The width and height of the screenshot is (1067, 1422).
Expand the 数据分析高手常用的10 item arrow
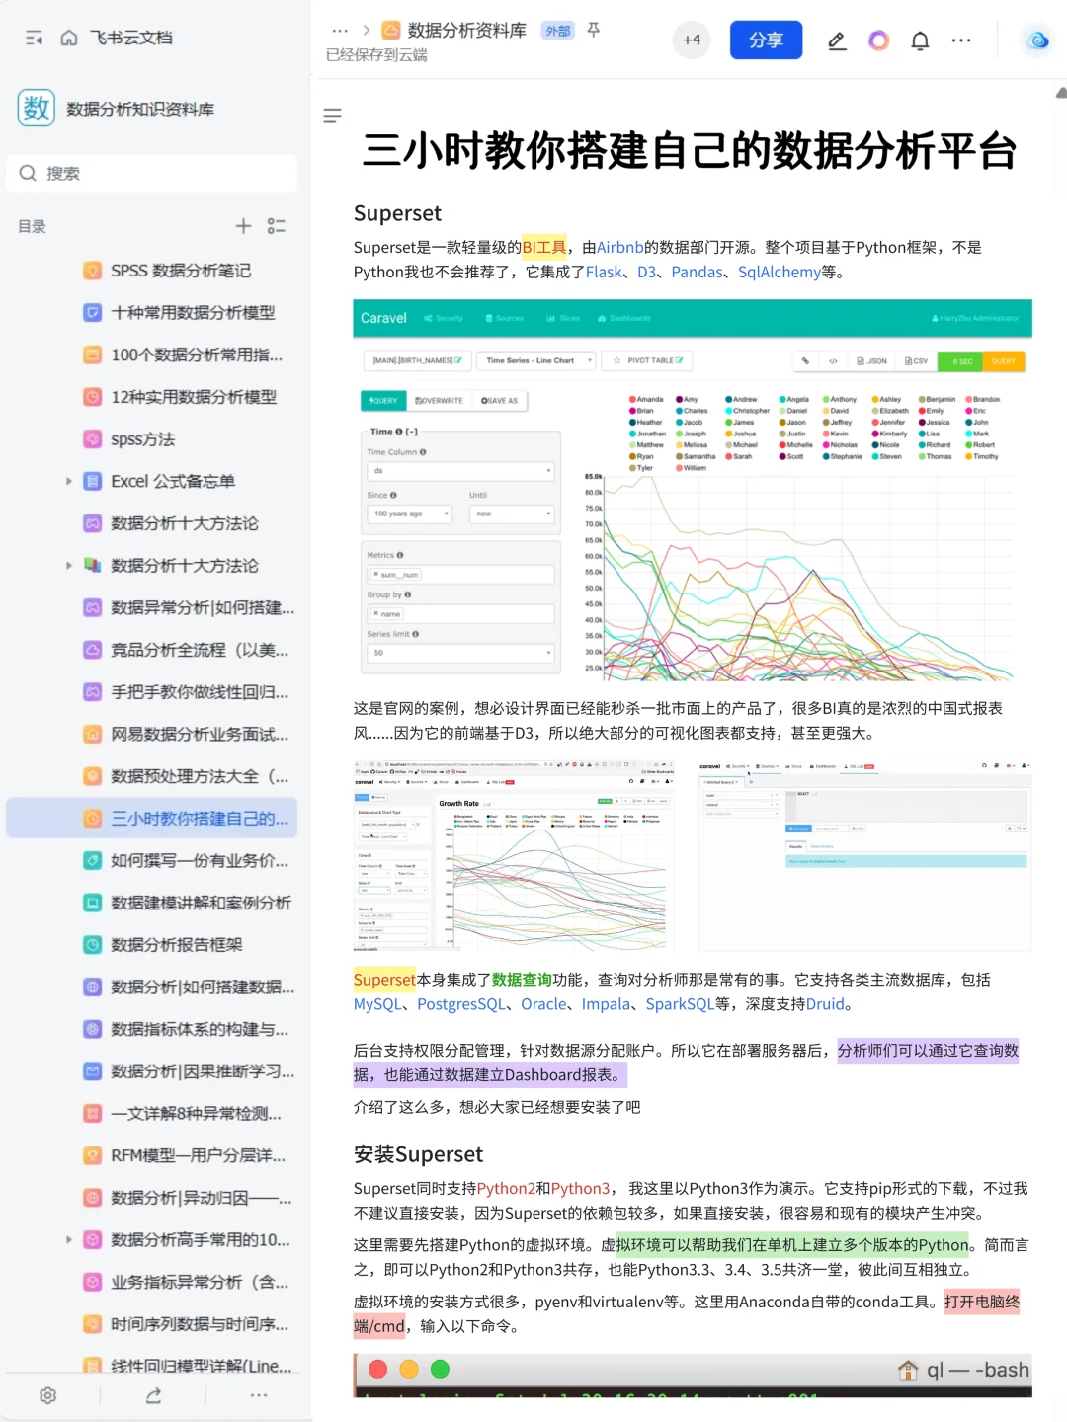(x=69, y=1239)
